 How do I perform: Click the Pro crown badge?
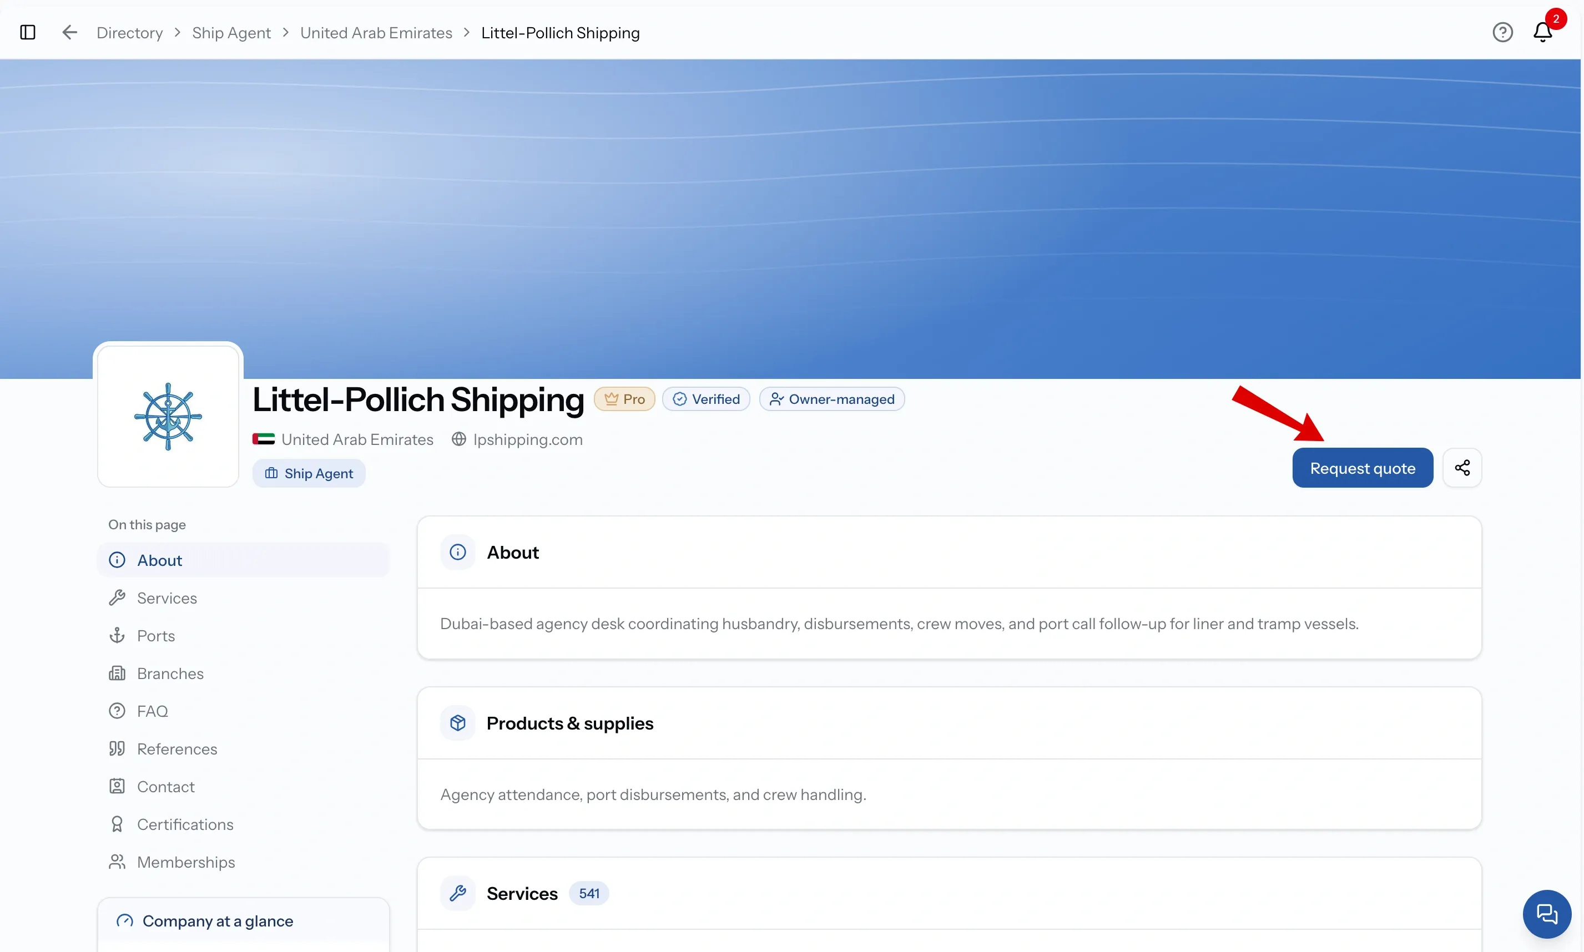pyautogui.click(x=624, y=399)
